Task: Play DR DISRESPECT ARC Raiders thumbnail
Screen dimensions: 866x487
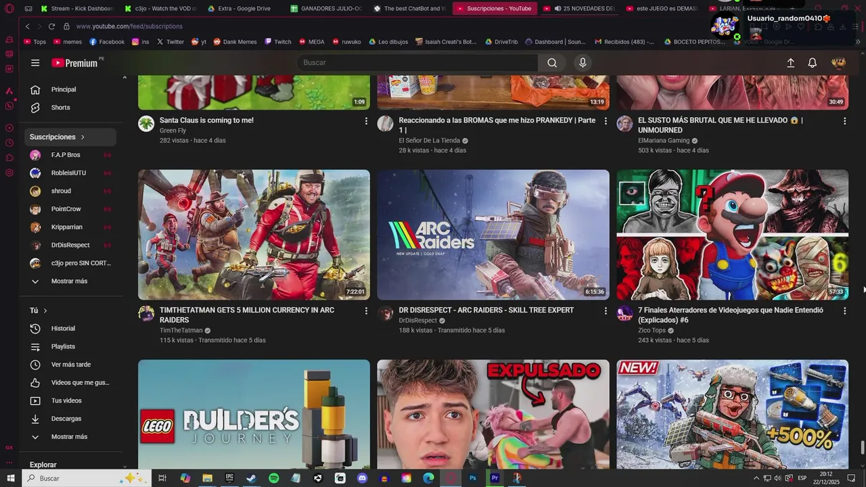Action: click(493, 235)
